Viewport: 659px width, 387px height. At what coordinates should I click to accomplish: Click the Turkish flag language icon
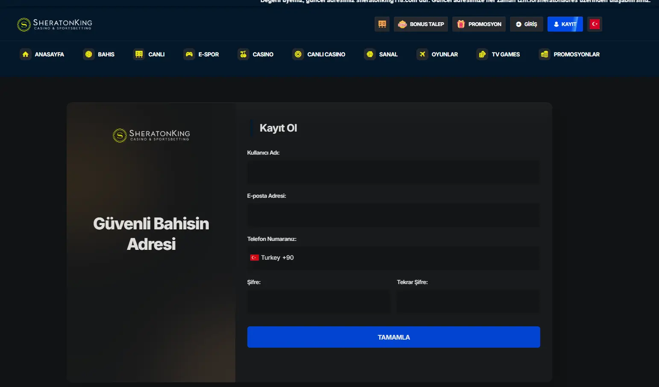tap(595, 24)
